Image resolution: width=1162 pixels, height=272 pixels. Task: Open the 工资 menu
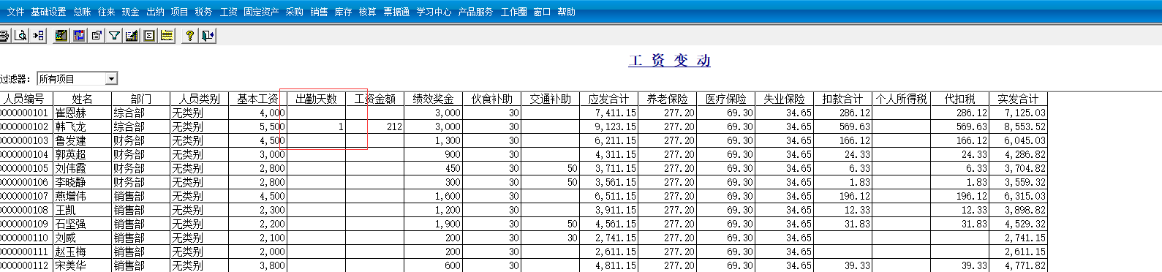click(x=228, y=12)
